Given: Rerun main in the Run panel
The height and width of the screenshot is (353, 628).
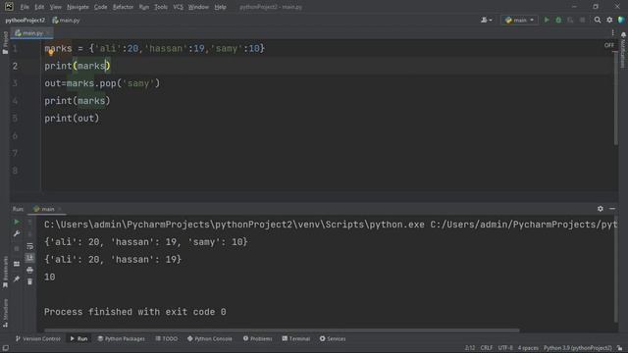Looking at the screenshot, I should coord(17,222).
